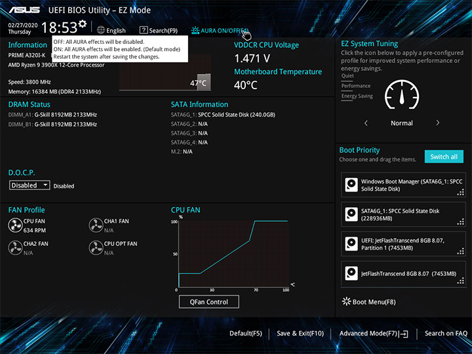472x354 pixels.
Task: Click disk icon of SATA6G_1 SPCC (228936MB) entry
Action: tap(351, 214)
